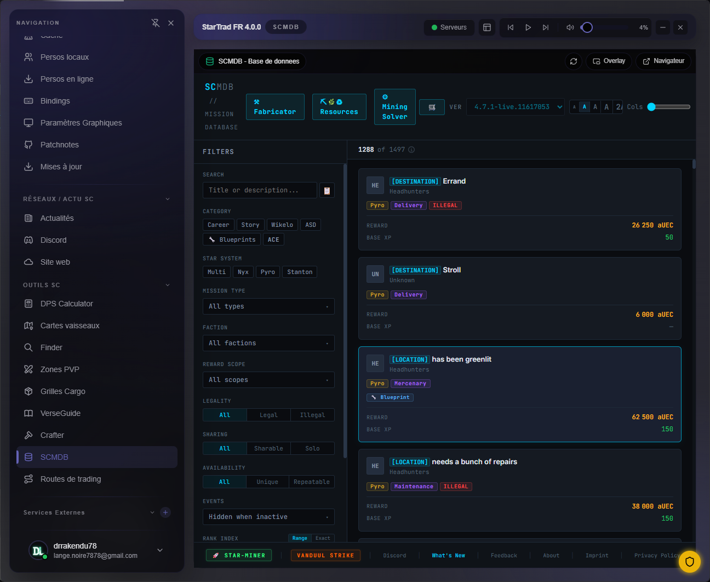Choose Repeatable availability option
This screenshot has width=710, height=582.
point(311,482)
